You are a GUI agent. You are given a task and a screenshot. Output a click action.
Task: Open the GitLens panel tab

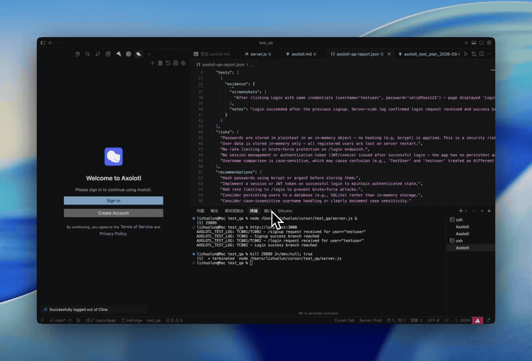(x=285, y=211)
